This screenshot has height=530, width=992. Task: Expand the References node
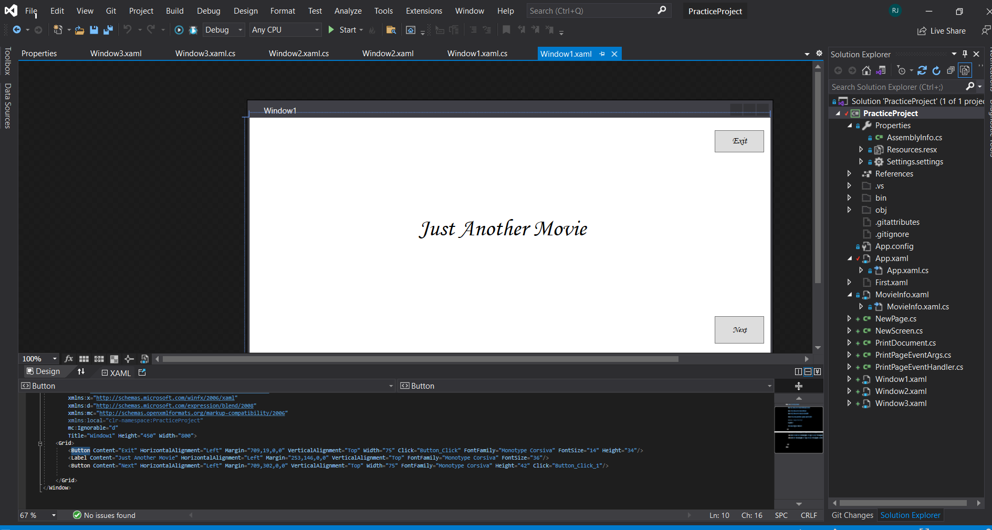click(x=849, y=173)
